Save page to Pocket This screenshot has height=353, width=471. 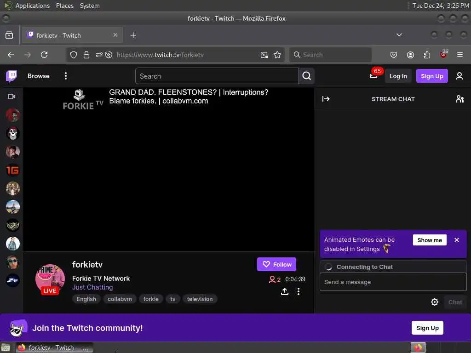(x=394, y=55)
